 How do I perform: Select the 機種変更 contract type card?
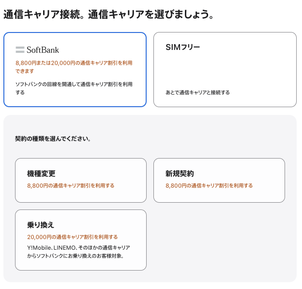81,180
